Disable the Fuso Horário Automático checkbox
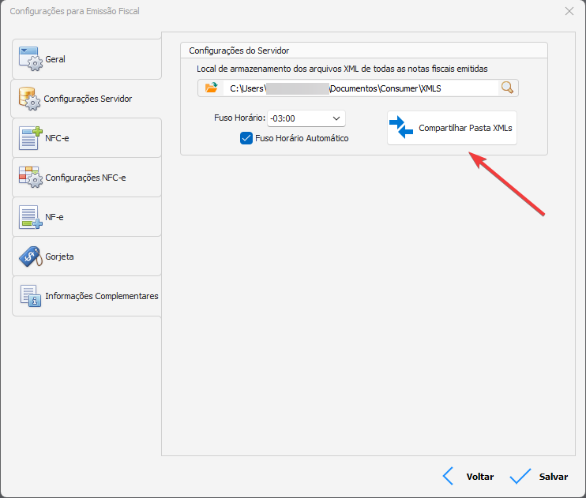This screenshot has height=498, width=586. click(246, 138)
